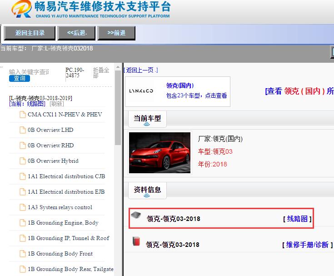Go forward with the >>前进 button
Screen dimensions: 334x276
(116, 33)
